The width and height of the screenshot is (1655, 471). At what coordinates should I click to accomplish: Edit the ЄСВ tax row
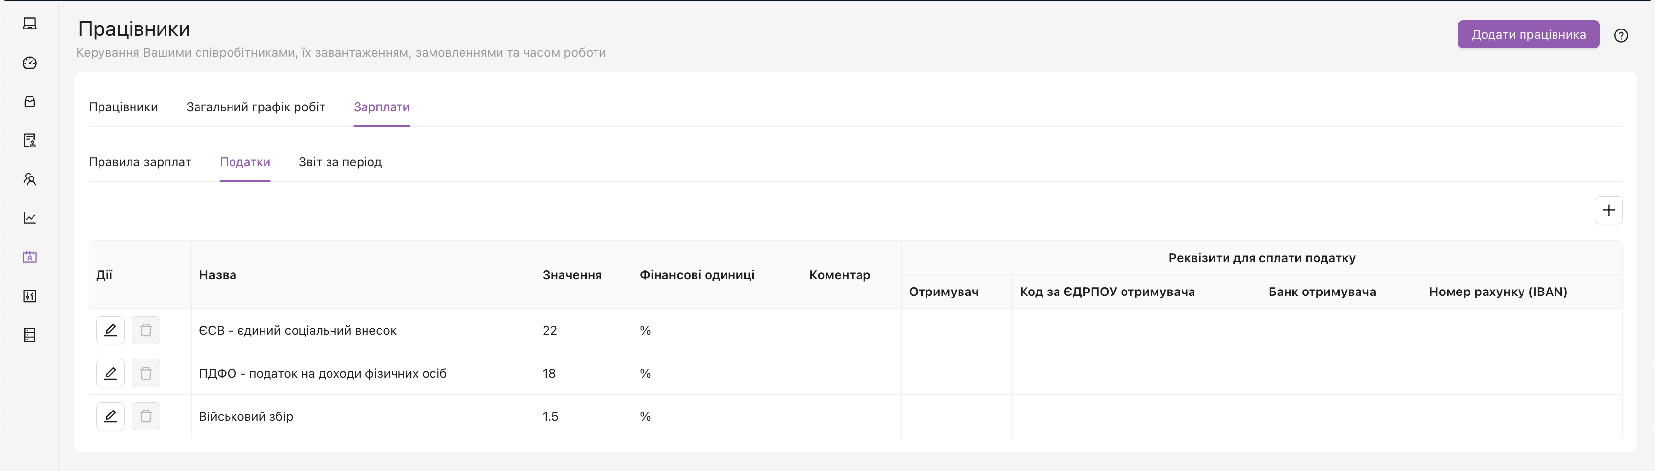pos(110,330)
